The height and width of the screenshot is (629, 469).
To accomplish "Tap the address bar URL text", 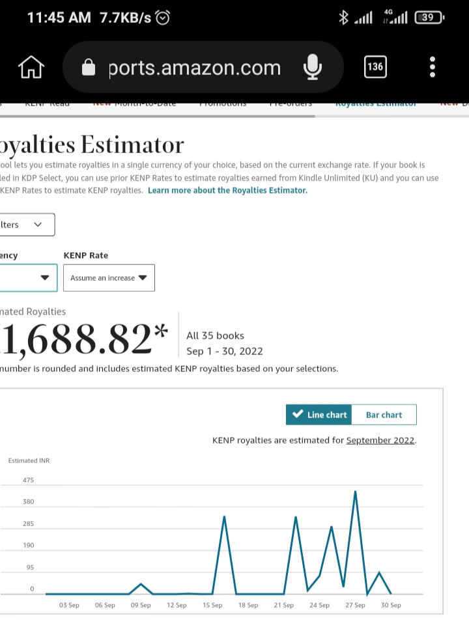I will tap(194, 68).
